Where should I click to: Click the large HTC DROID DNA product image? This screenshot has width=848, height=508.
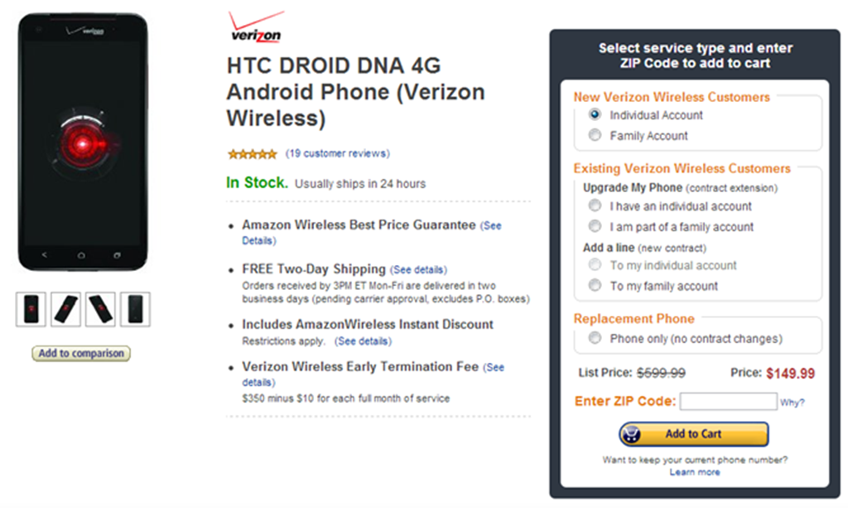coord(83,141)
